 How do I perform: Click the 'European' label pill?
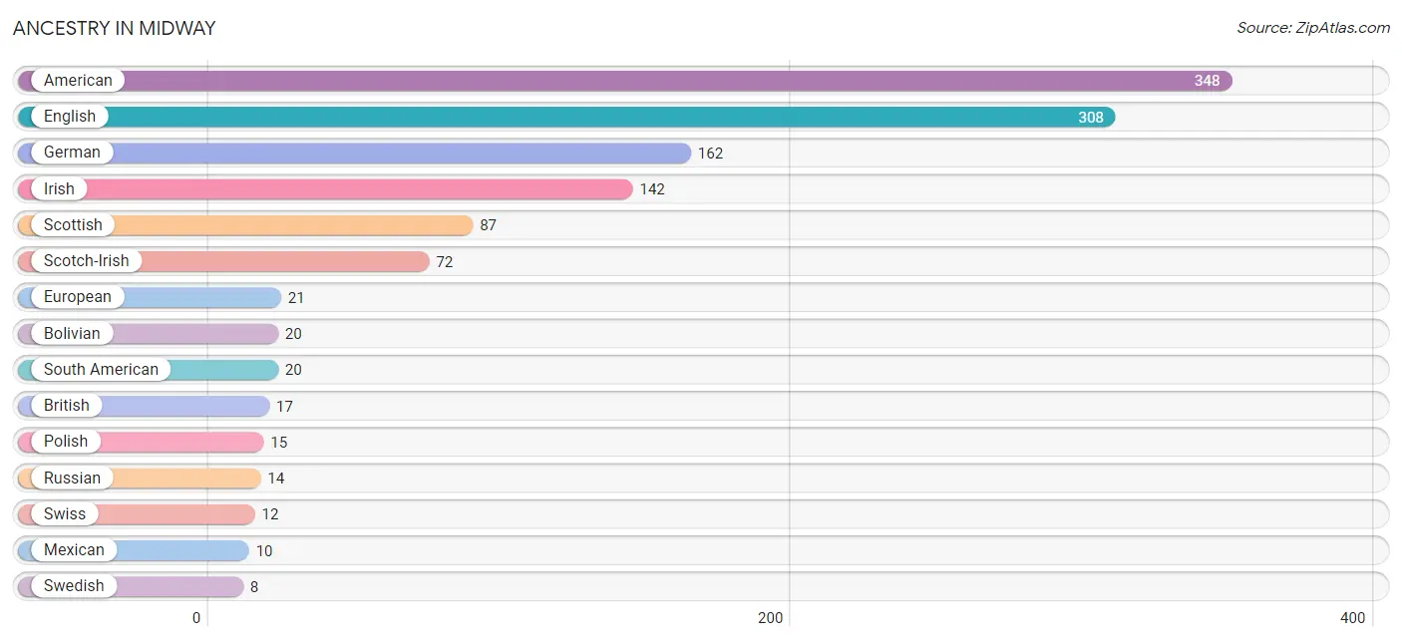78,297
